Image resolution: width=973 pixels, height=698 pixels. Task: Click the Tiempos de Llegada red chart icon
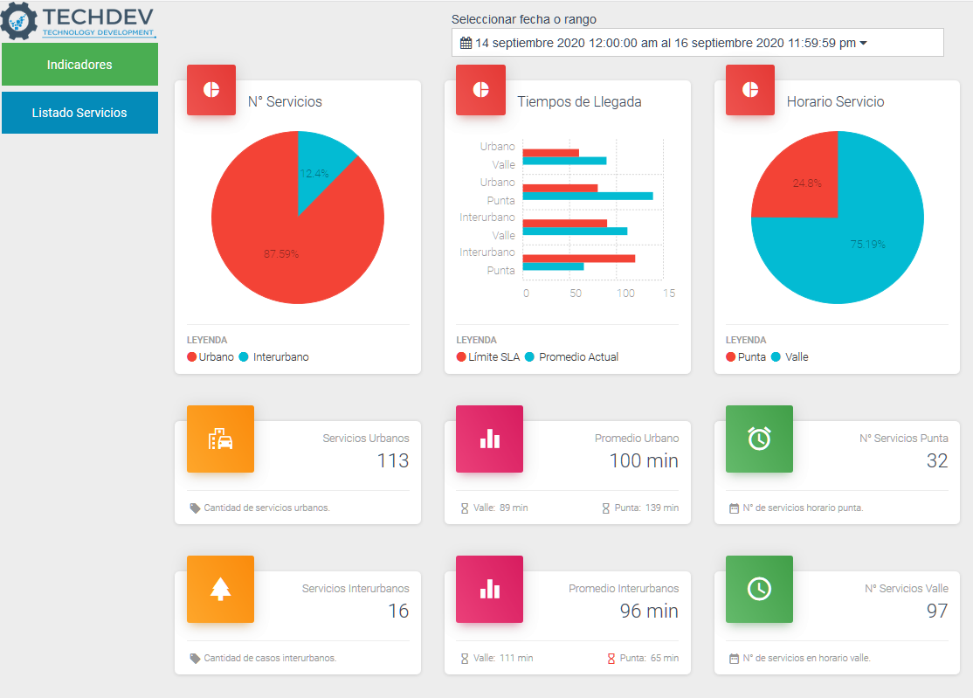coord(480,89)
